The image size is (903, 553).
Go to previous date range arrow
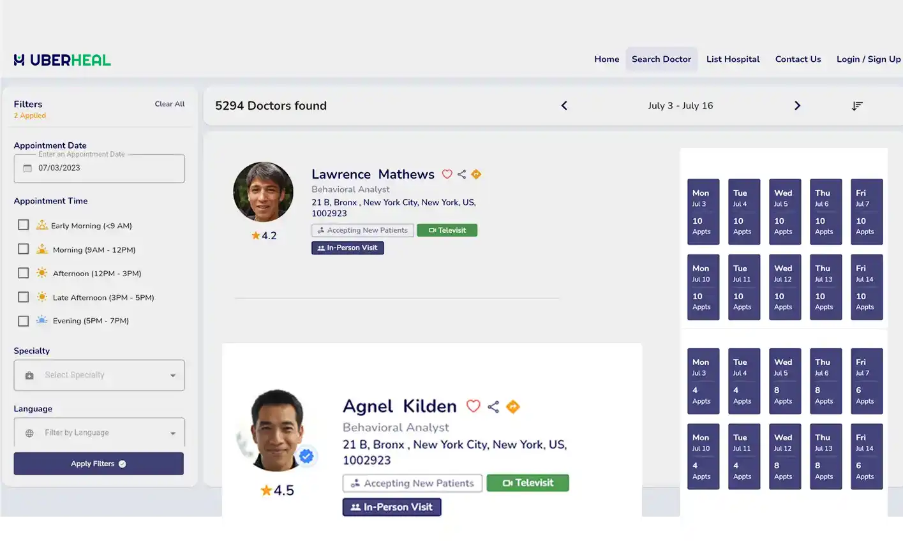point(564,106)
